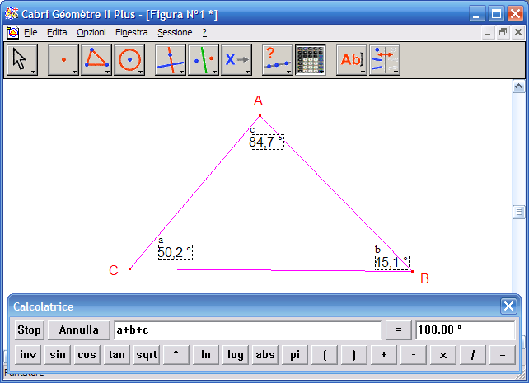Click the scroll up arrow of canvas
The width and height of the screenshot is (529, 383).
coord(518,86)
